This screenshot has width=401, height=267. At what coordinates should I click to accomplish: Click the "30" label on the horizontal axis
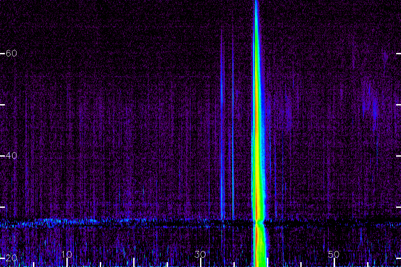click(200, 254)
